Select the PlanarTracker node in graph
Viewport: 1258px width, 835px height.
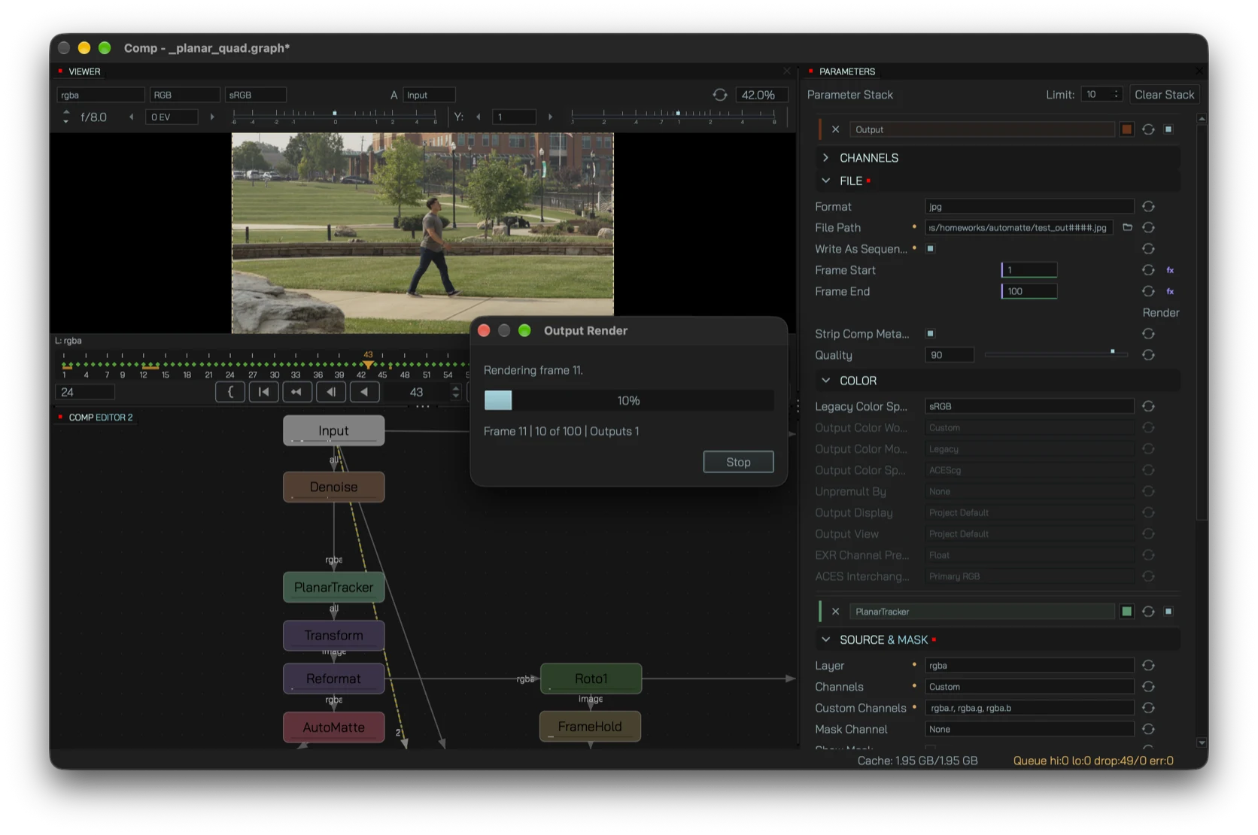click(334, 588)
